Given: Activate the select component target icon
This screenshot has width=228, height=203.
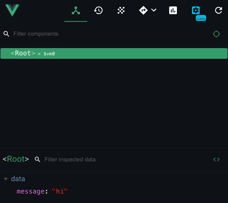Looking at the screenshot, I should click(216, 34).
